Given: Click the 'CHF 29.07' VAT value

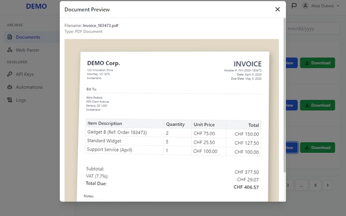Looking at the screenshot, I should (x=248, y=180).
